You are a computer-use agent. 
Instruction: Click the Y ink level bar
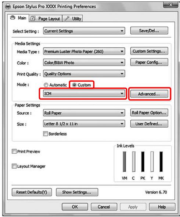pos(152,161)
